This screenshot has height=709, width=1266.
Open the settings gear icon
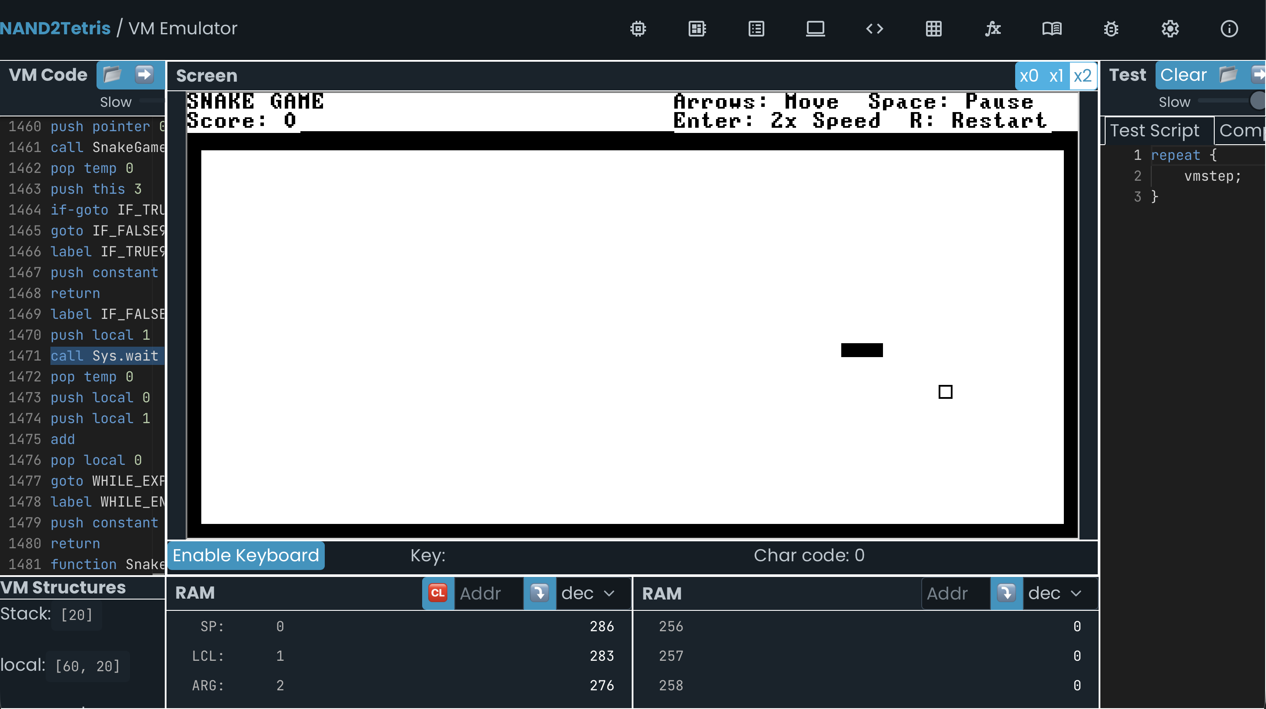click(x=1170, y=29)
